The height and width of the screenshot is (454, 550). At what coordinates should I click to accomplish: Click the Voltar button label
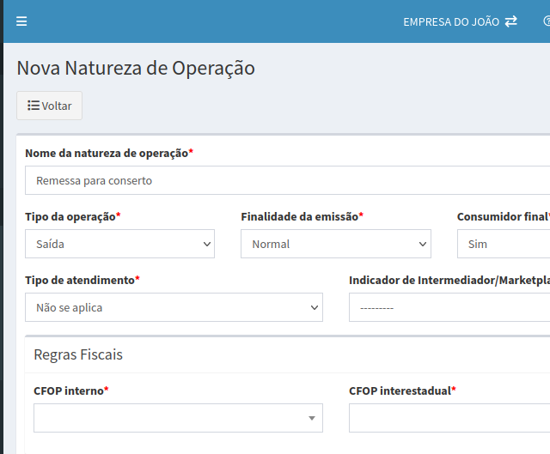57,106
